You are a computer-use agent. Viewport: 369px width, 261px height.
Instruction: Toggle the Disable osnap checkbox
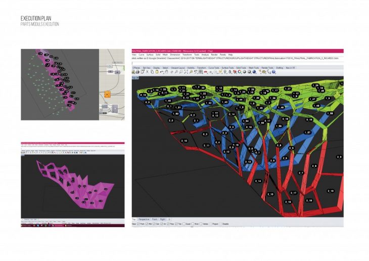point(220,224)
